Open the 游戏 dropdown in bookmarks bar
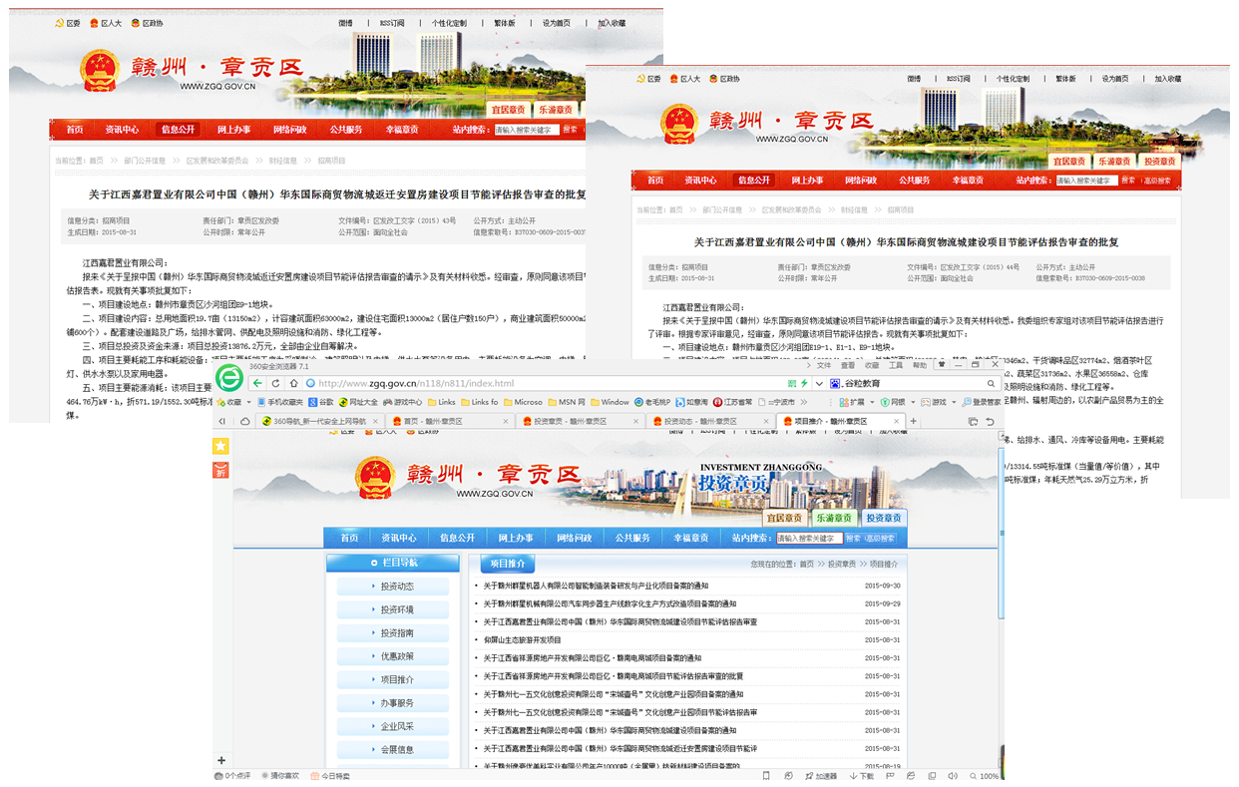Screen dimensions: 1239x787 click(939, 402)
